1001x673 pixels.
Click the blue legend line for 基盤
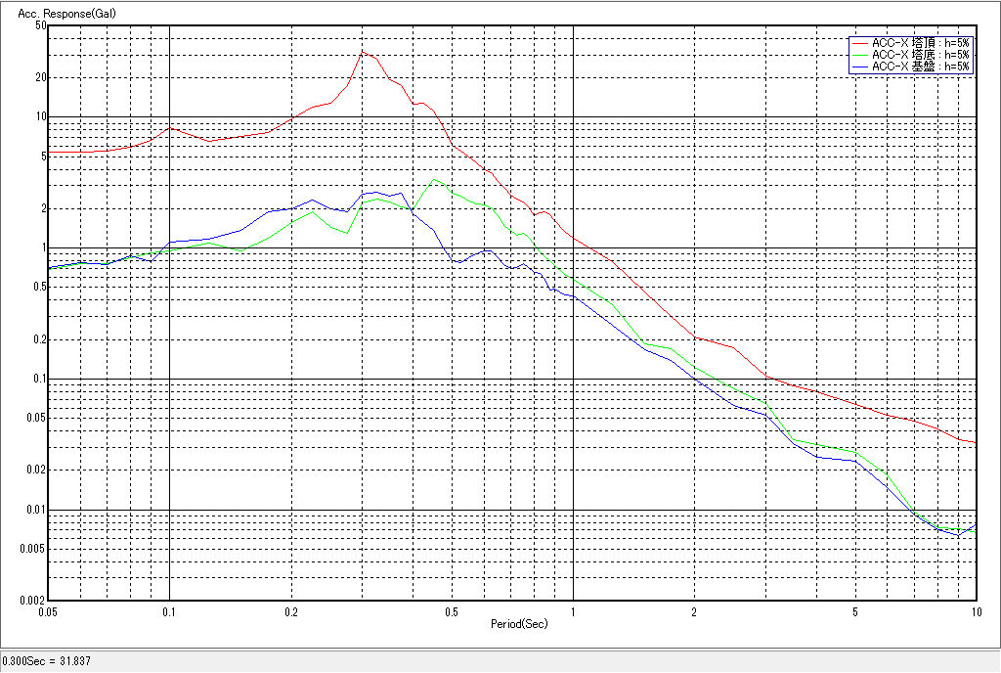860,67
